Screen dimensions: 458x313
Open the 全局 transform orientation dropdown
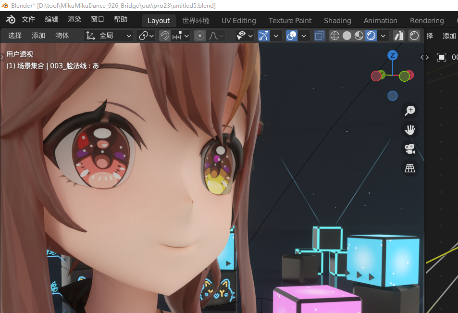click(108, 36)
